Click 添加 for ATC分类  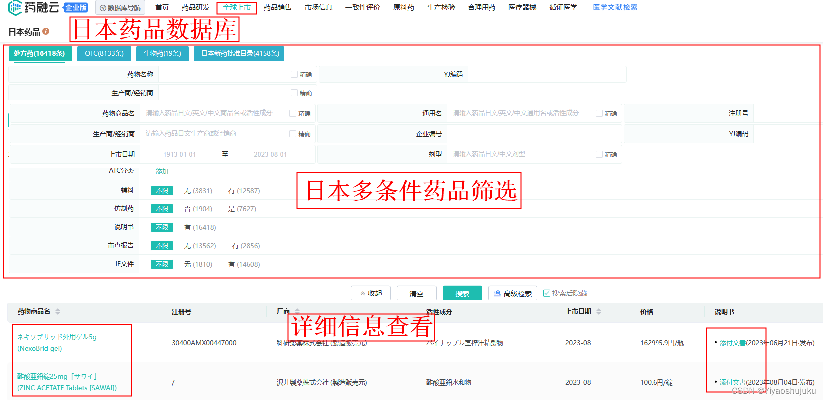point(162,171)
